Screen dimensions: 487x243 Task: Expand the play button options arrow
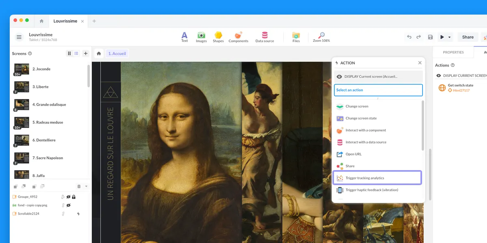[x=449, y=37]
